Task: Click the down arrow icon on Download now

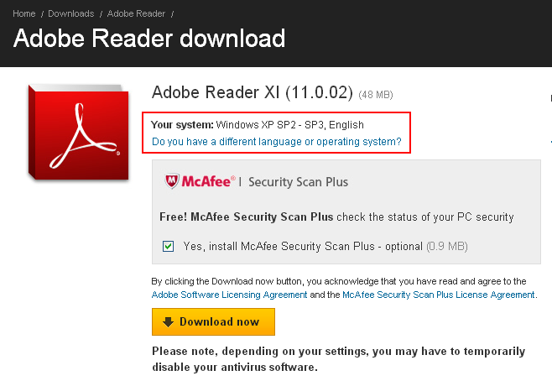Action: [x=169, y=322]
